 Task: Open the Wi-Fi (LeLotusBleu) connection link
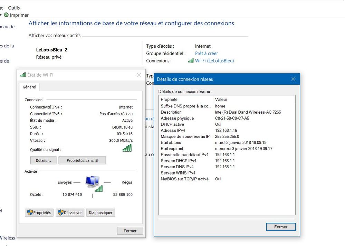coord(214,61)
